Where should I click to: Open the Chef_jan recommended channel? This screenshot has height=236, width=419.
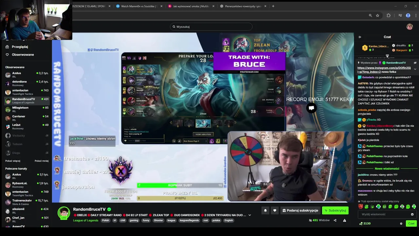tap(27, 219)
